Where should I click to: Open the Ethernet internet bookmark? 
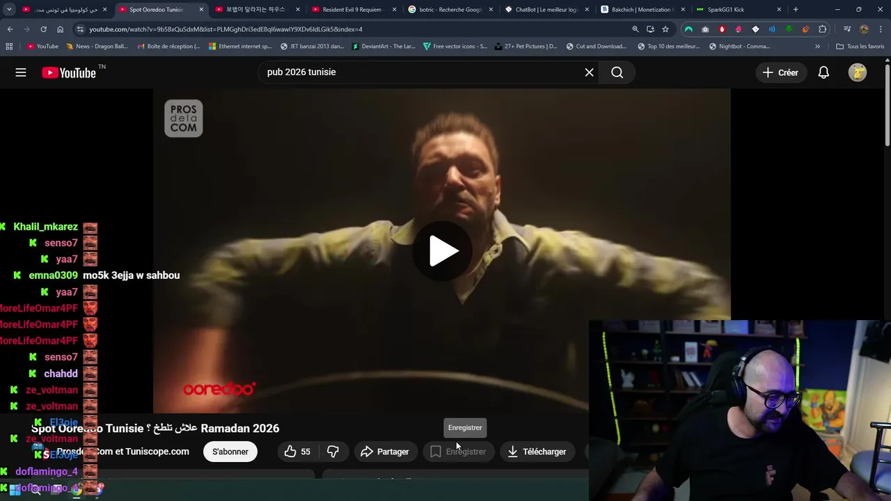click(240, 47)
